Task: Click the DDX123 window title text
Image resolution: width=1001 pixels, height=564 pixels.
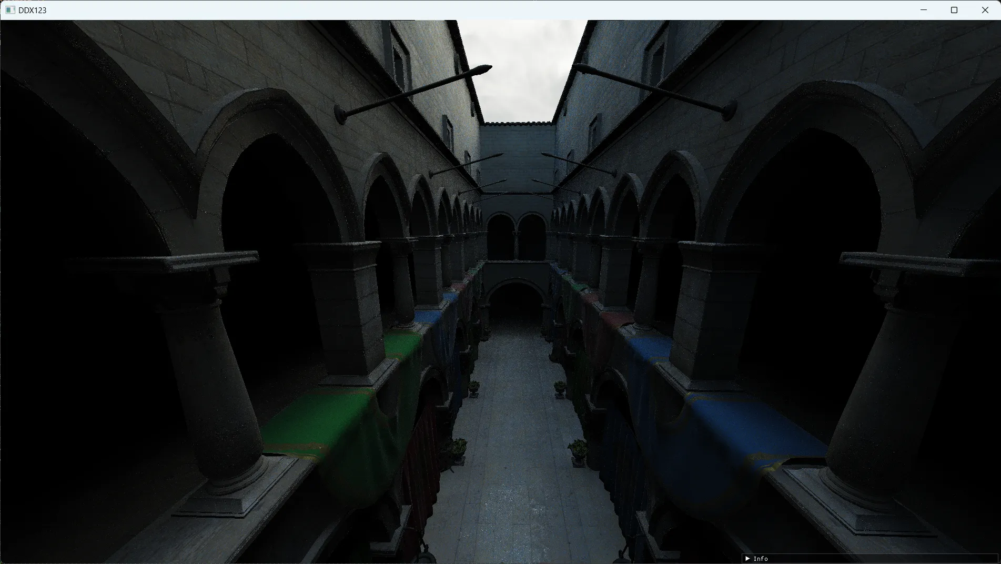Action: [x=32, y=10]
